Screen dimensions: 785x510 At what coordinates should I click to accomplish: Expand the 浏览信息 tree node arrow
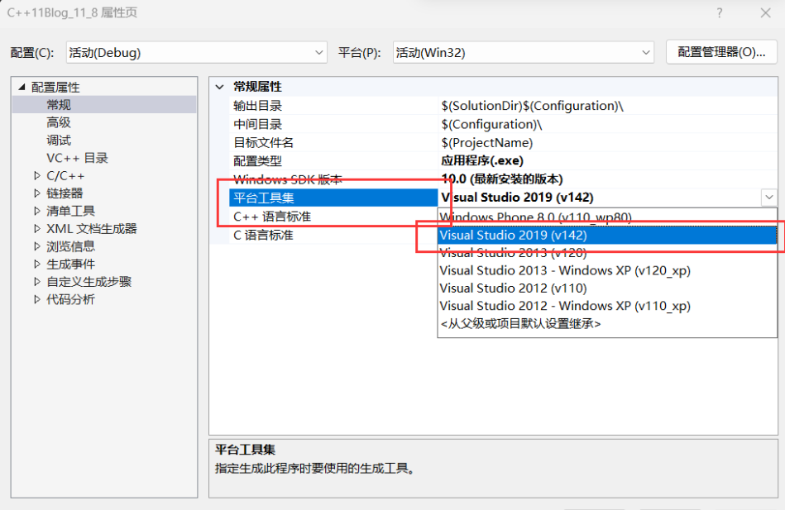tap(36, 246)
